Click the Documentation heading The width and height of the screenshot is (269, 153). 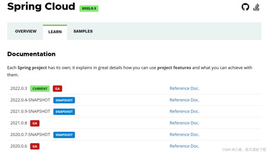tap(31, 54)
